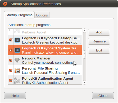The width and height of the screenshot is (118, 103).
Task: Click the startup list scrollbar handle
Action: tap(84, 54)
